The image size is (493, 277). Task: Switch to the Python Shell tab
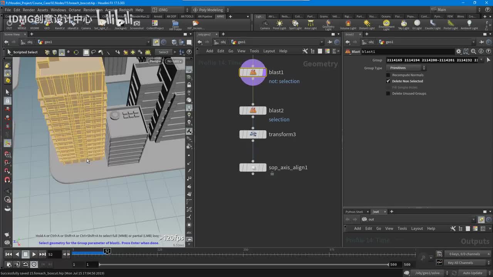(x=354, y=212)
